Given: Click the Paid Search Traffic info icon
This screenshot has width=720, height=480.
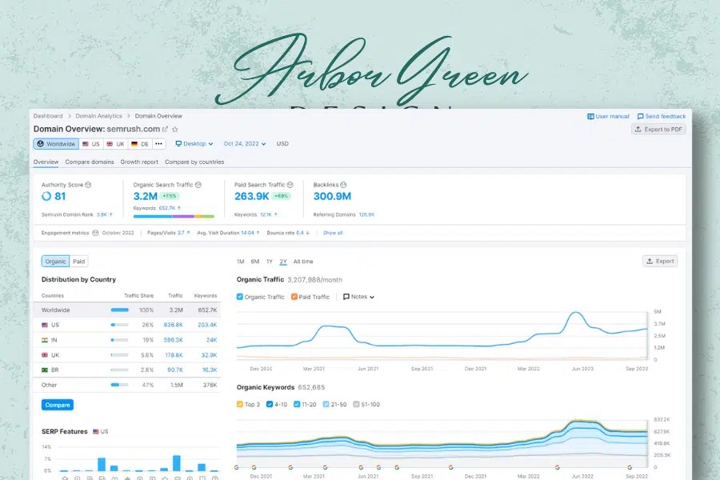Looking at the screenshot, I should click(x=290, y=185).
